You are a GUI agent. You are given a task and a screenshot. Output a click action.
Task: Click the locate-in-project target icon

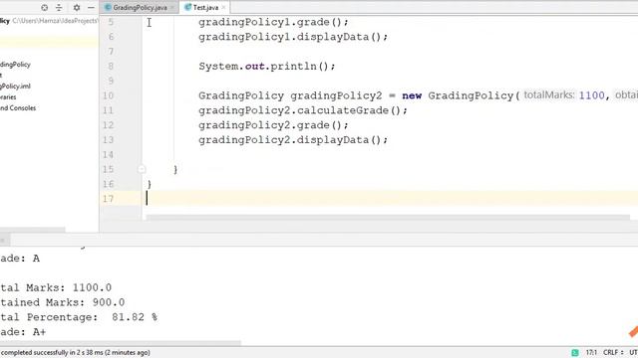click(44, 7)
